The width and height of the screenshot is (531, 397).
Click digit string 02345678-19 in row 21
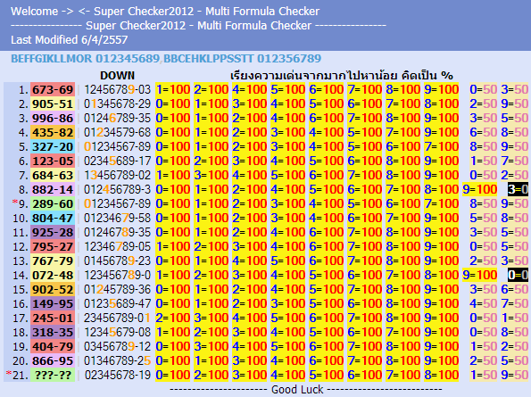coord(117,375)
